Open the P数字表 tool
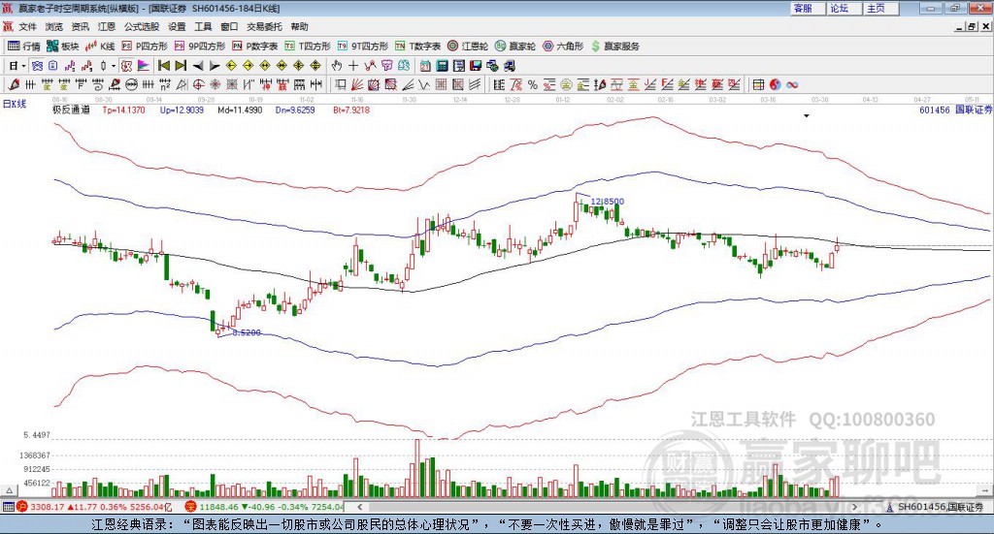 (255, 47)
